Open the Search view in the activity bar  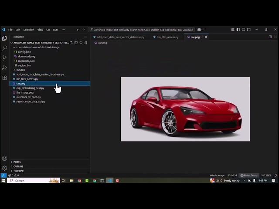(4, 48)
